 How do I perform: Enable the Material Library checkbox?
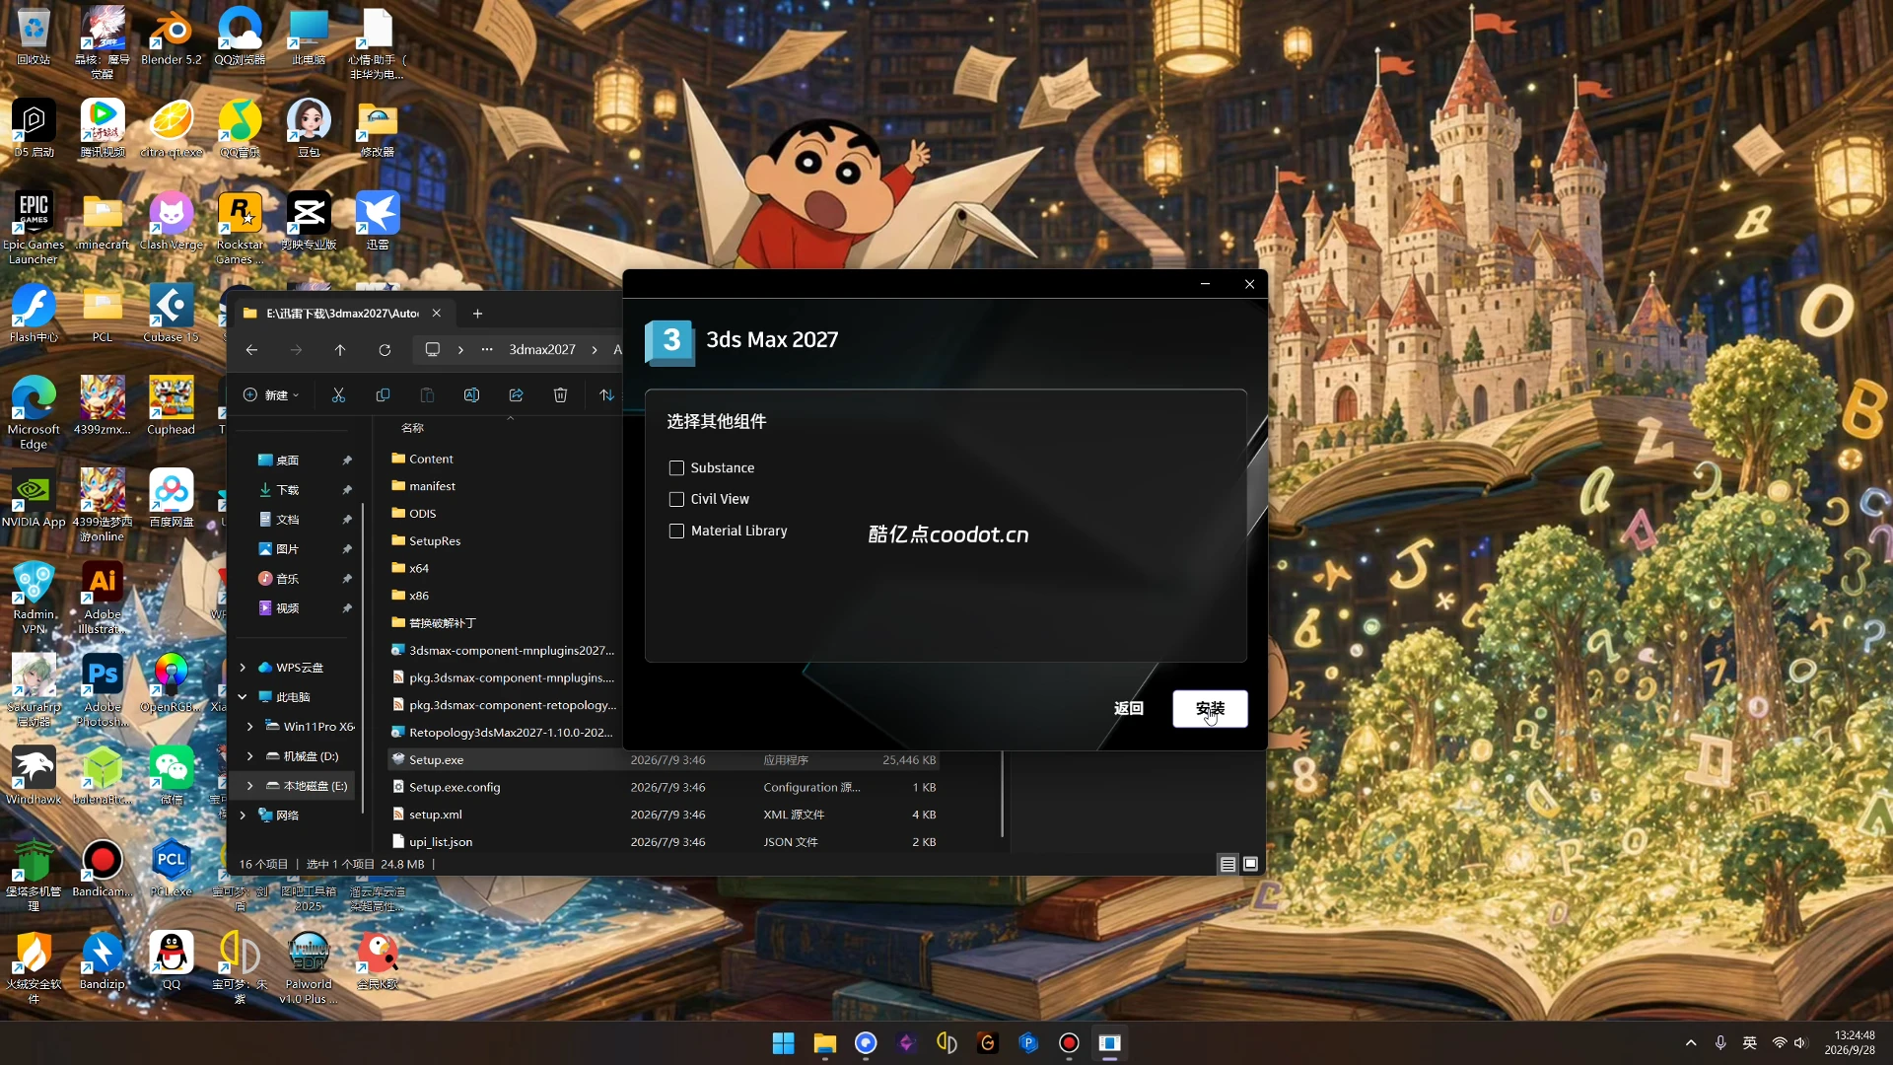click(x=676, y=532)
